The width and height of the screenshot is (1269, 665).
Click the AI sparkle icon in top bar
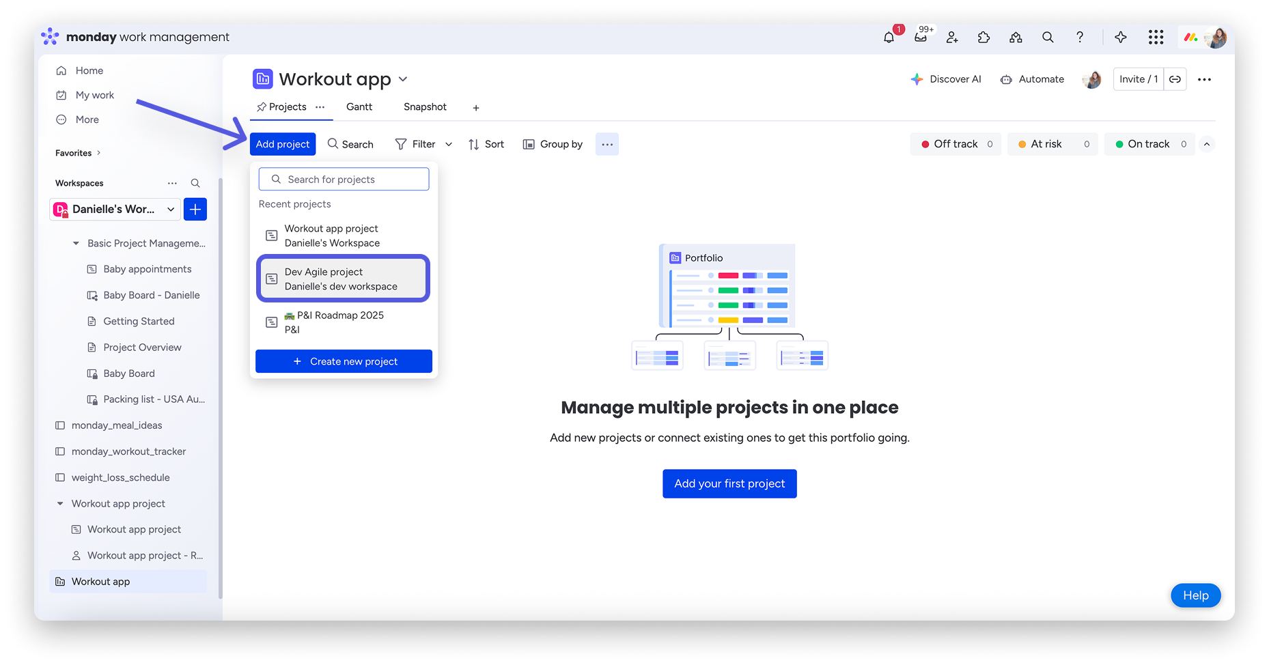[x=1121, y=38]
